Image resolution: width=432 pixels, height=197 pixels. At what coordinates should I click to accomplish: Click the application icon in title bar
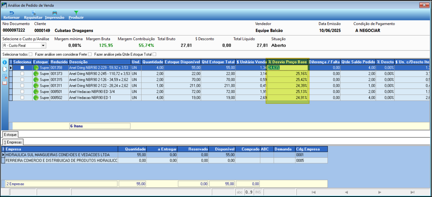[x=4, y=5]
